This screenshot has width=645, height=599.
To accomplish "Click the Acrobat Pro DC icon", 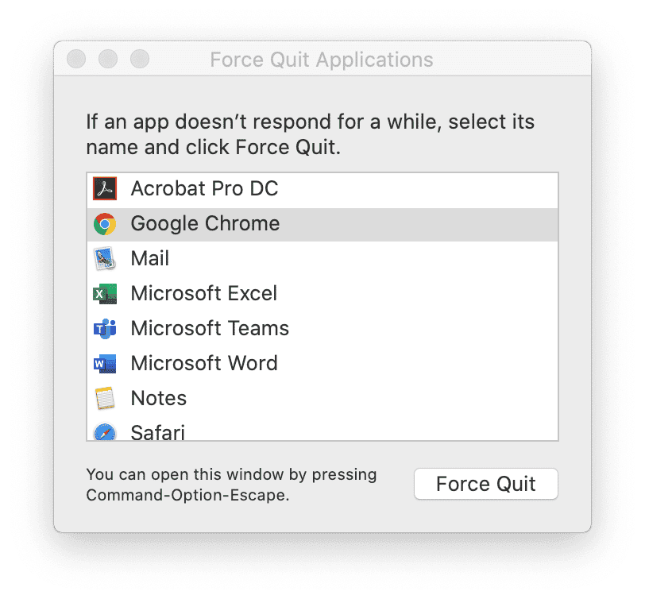I will [104, 188].
